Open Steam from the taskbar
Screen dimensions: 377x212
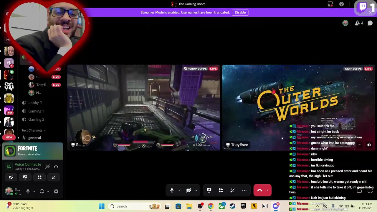[232, 206]
